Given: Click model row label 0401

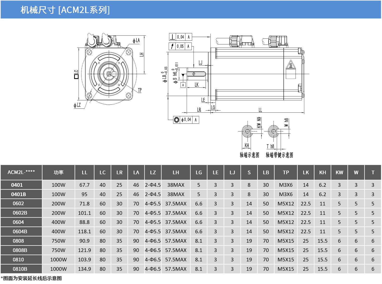Looking at the screenshot, I should point(17,185).
